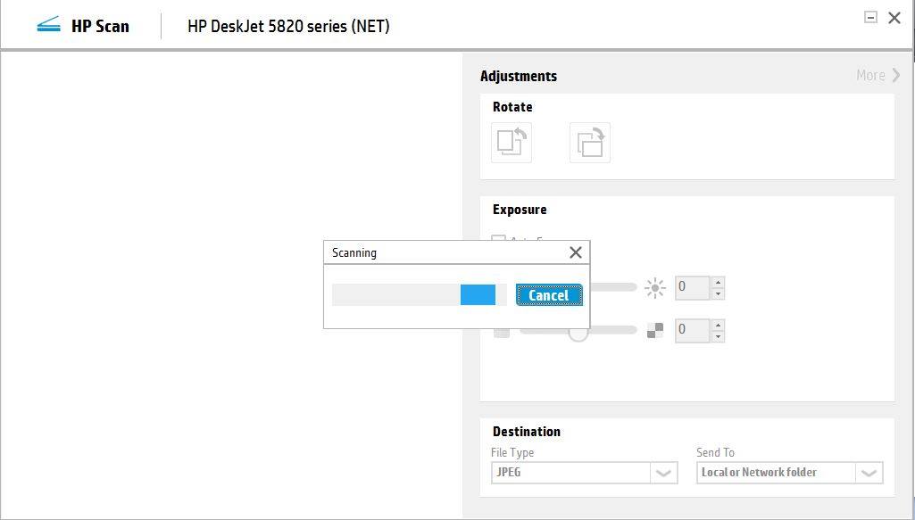Open the Send To dropdown
The image size is (915, 520).
tap(869, 473)
